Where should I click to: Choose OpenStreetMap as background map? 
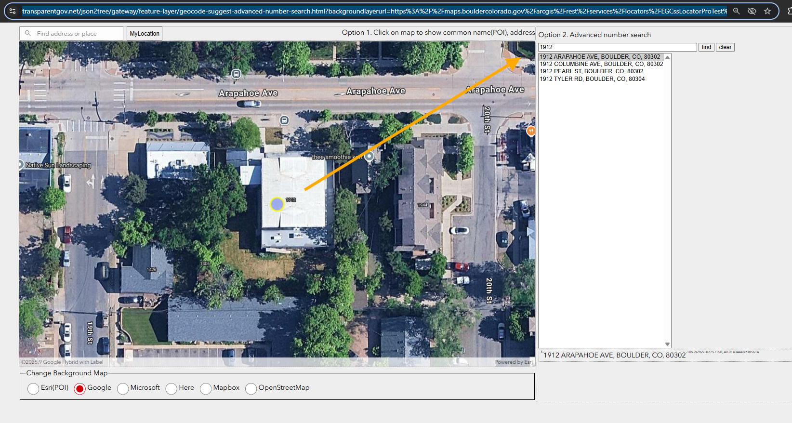[x=251, y=388]
